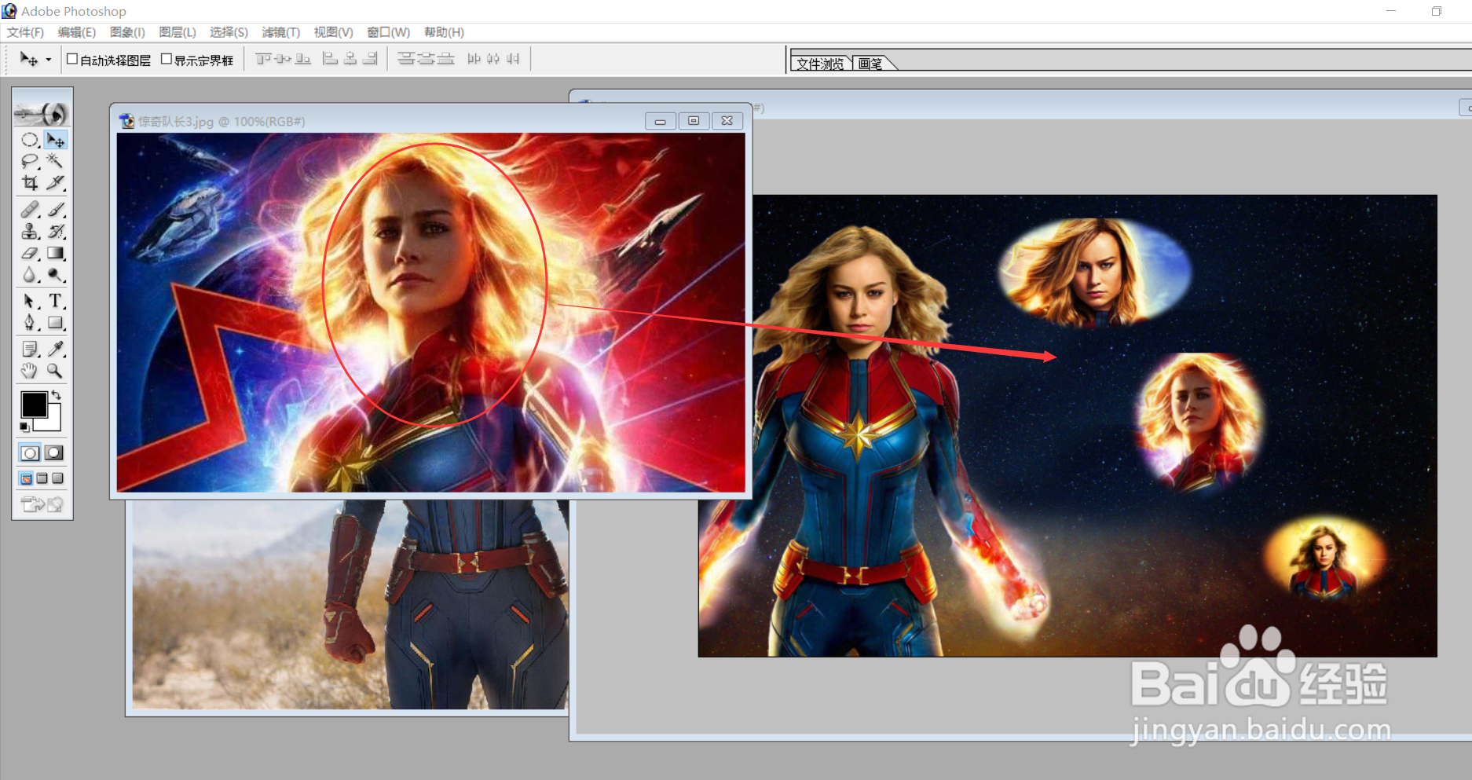Select the Elliptical Marquee tool
1472x780 pixels.
tap(30, 140)
